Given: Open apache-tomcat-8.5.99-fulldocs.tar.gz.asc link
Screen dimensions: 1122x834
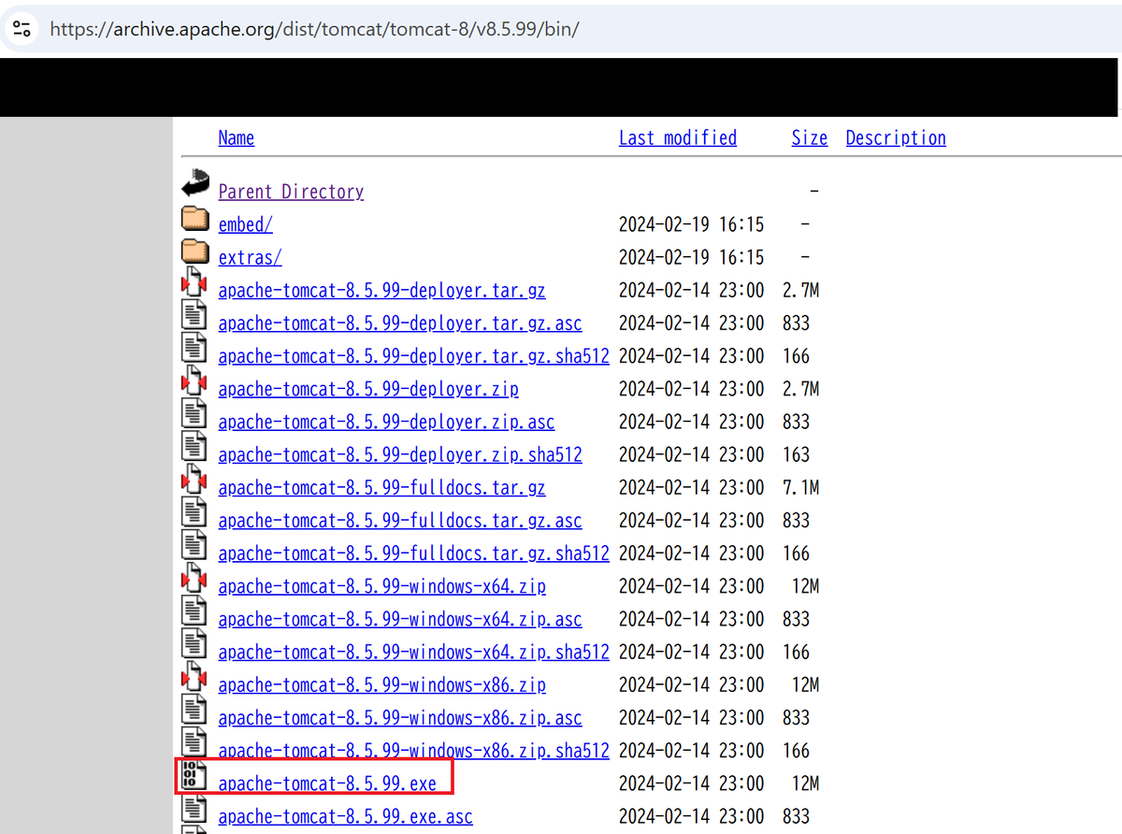Looking at the screenshot, I should coord(400,521).
